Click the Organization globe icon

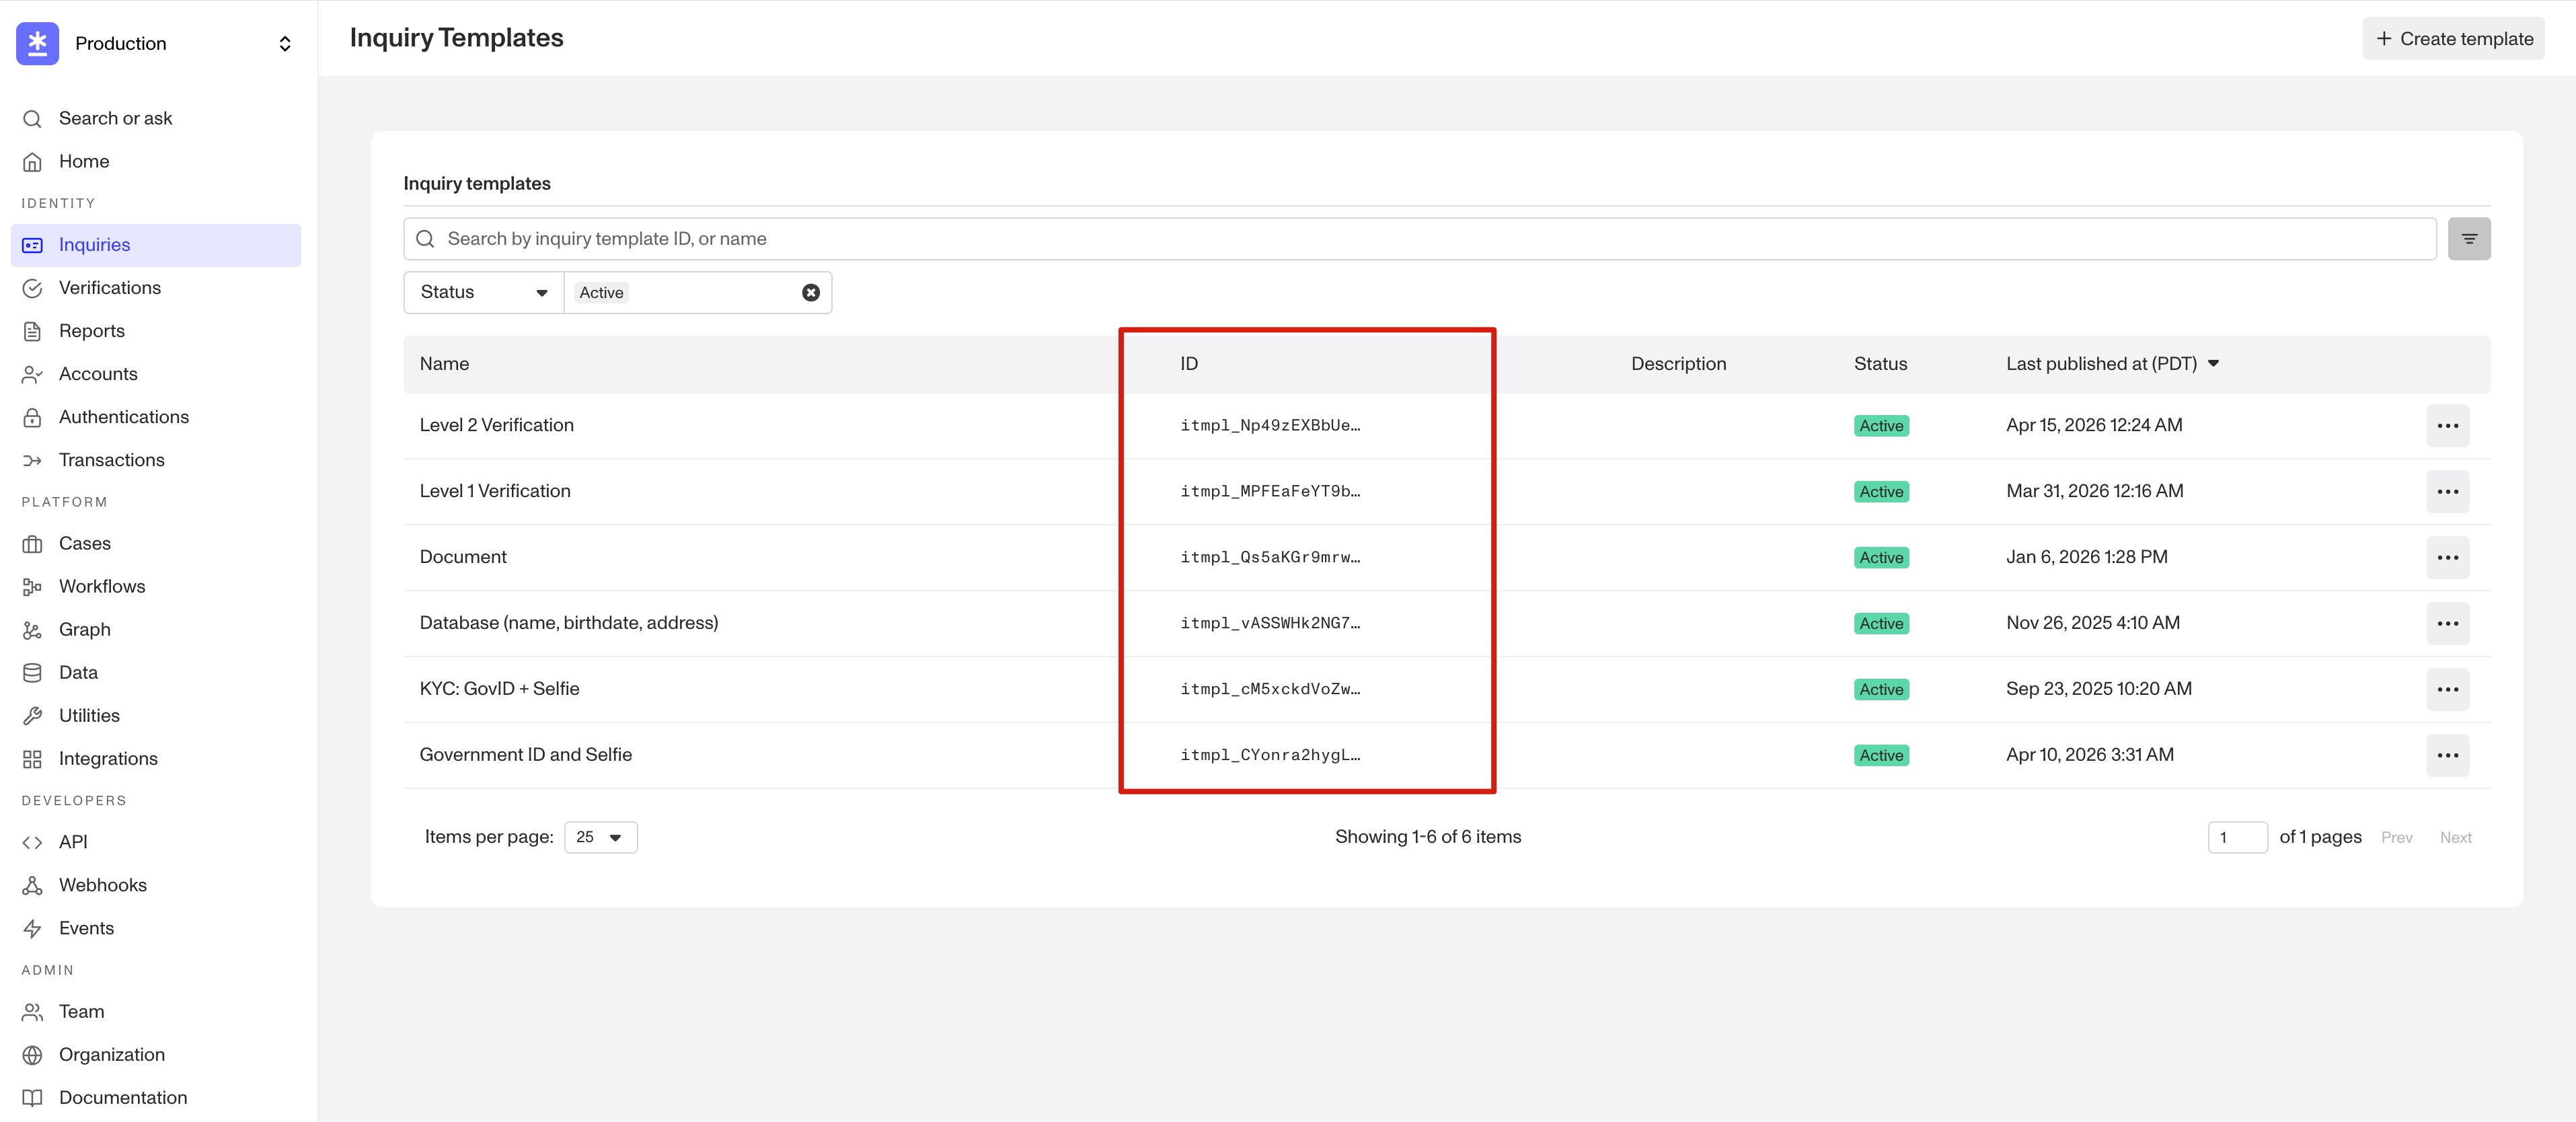click(32, 1055)
